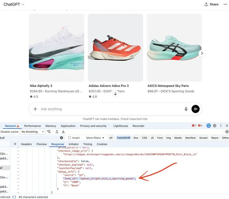Click the next arrow on product carousel
This screenshot has width=229, height=199.
[x=202, y=53]
